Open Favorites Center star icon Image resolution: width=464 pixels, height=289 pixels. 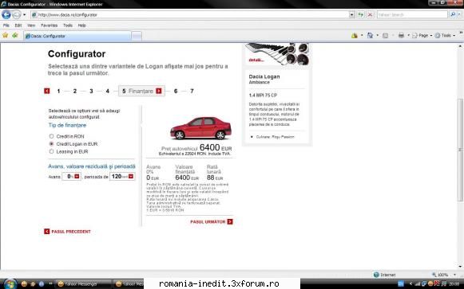(6, 35)
